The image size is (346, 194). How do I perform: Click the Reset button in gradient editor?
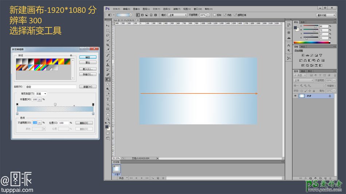(88, 63)
